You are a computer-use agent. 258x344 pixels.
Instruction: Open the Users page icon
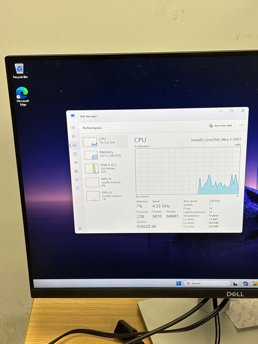pyautogui.click(x=76, y=171)
